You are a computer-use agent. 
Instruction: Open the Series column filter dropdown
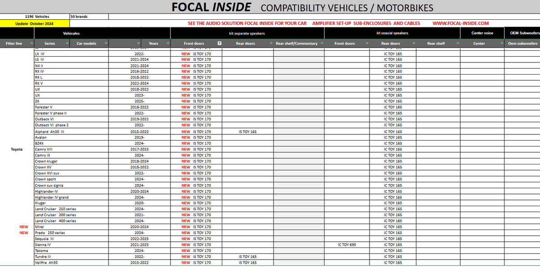(x=67, y=44)
